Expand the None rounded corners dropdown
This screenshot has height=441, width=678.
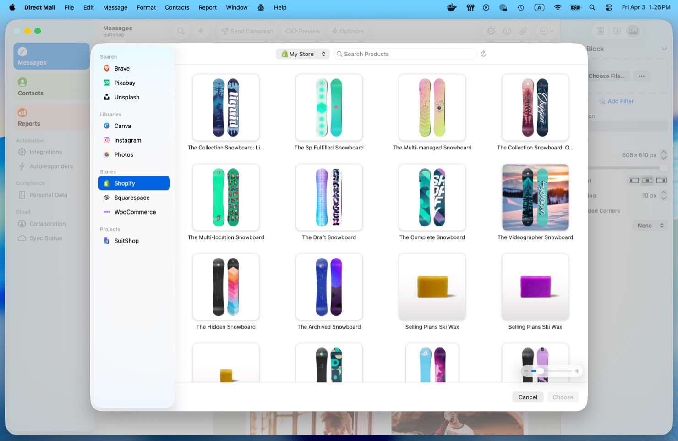tap(650, 226)
